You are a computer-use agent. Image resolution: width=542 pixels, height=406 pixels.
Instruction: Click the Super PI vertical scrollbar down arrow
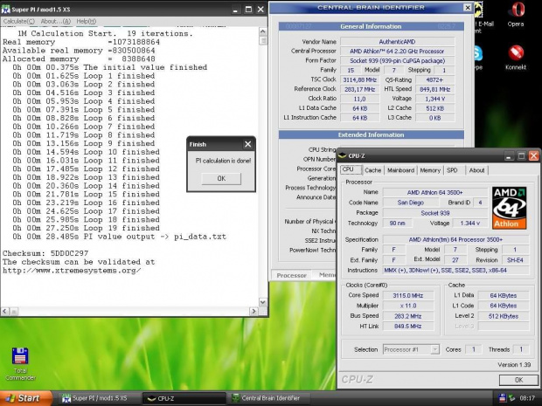pyautogui.click(x=263, y=302)
